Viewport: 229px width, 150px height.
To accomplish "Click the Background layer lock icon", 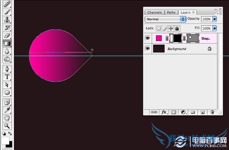I will click(209, 49).
